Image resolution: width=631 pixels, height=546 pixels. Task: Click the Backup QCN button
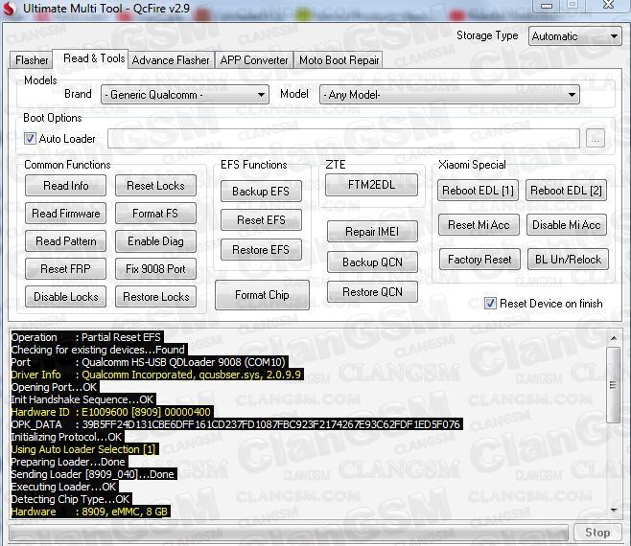(x=372, y=262)
